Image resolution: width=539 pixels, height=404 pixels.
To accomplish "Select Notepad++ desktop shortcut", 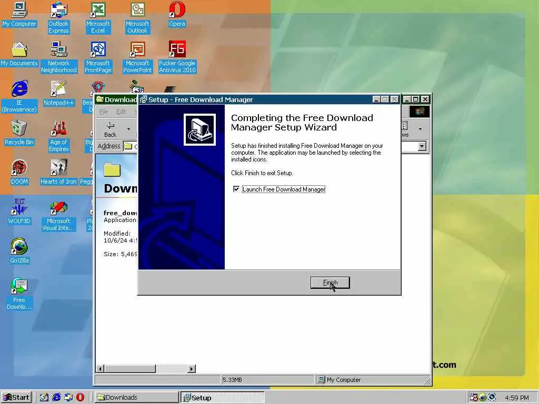I will point(59,94).
